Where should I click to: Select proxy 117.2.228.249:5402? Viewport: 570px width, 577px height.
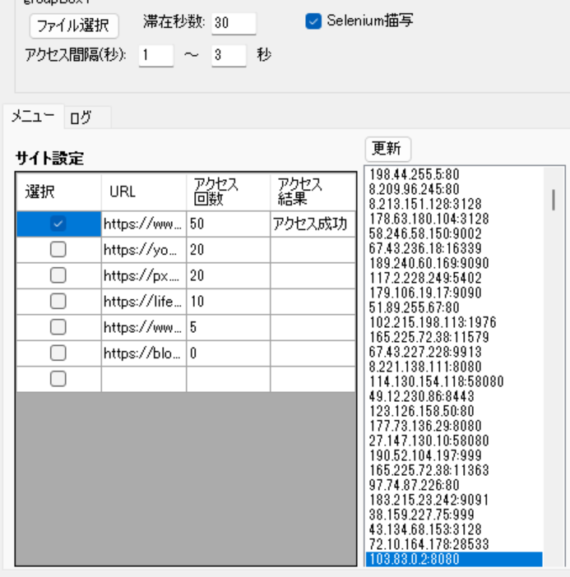[x=454, y=278]
